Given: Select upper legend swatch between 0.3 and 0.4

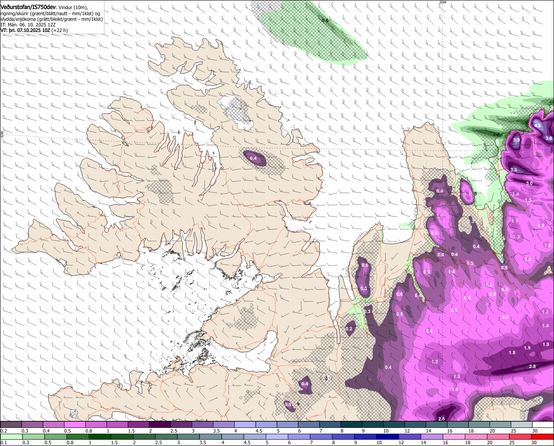Looking at the screenshot, I should (32, 424).
